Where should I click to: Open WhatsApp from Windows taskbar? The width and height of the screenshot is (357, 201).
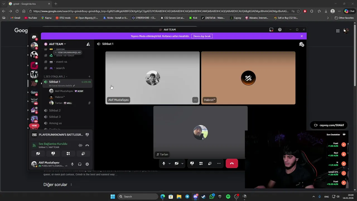tap(212, 197)
